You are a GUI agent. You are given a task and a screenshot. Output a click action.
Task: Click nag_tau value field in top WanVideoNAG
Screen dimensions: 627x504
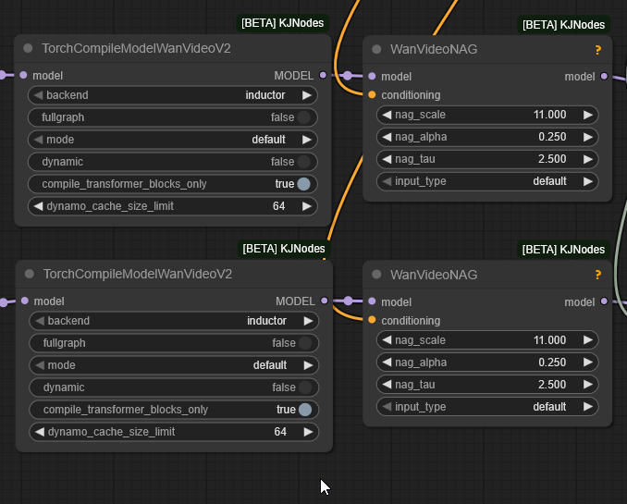click(x=487, y=159)
